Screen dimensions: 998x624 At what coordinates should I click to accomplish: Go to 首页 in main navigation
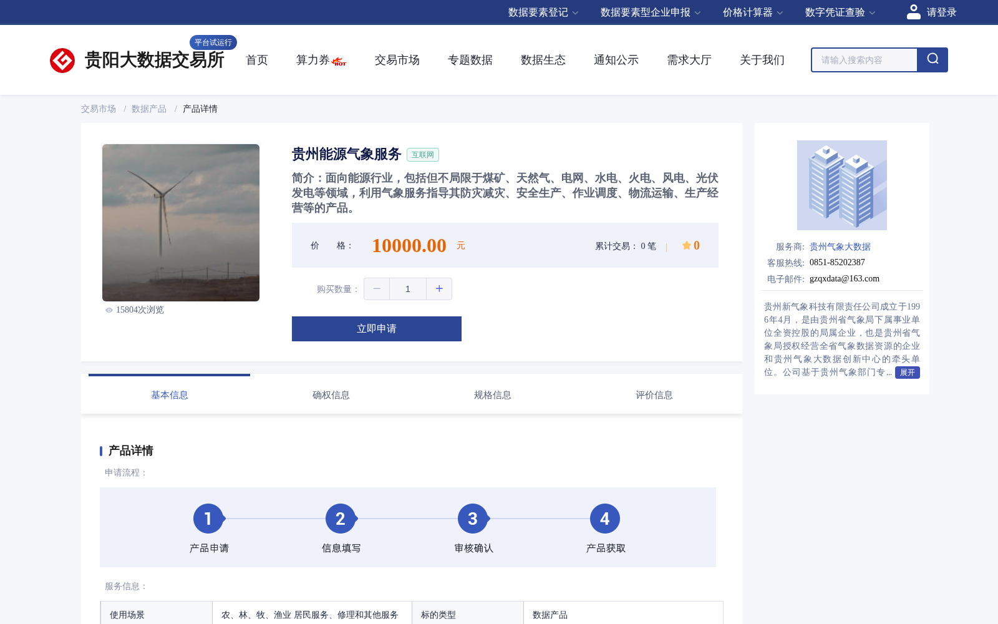257,60
